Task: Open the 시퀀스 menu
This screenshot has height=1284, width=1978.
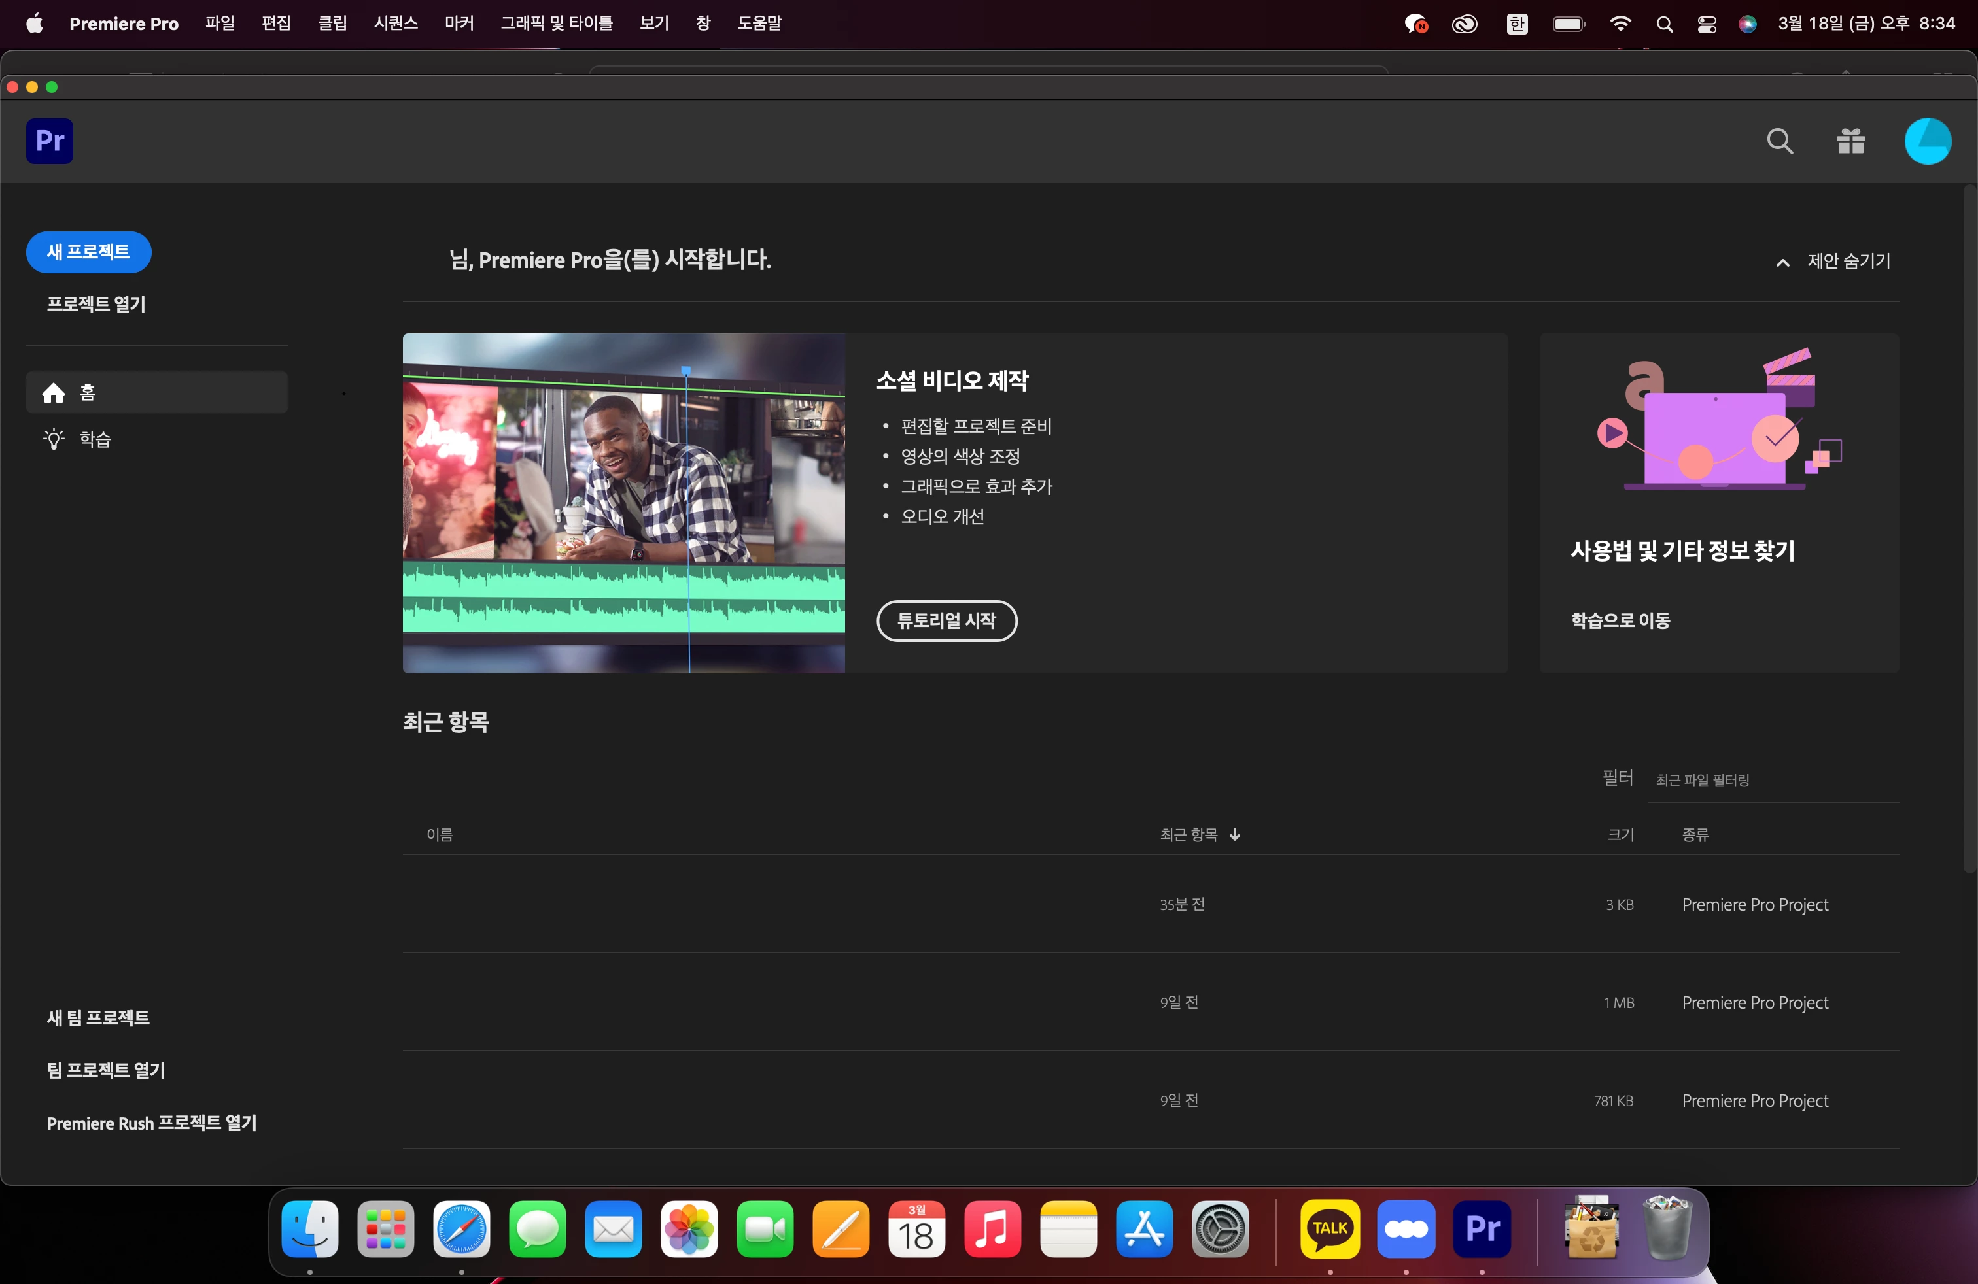Action: (x=396, y=24)
